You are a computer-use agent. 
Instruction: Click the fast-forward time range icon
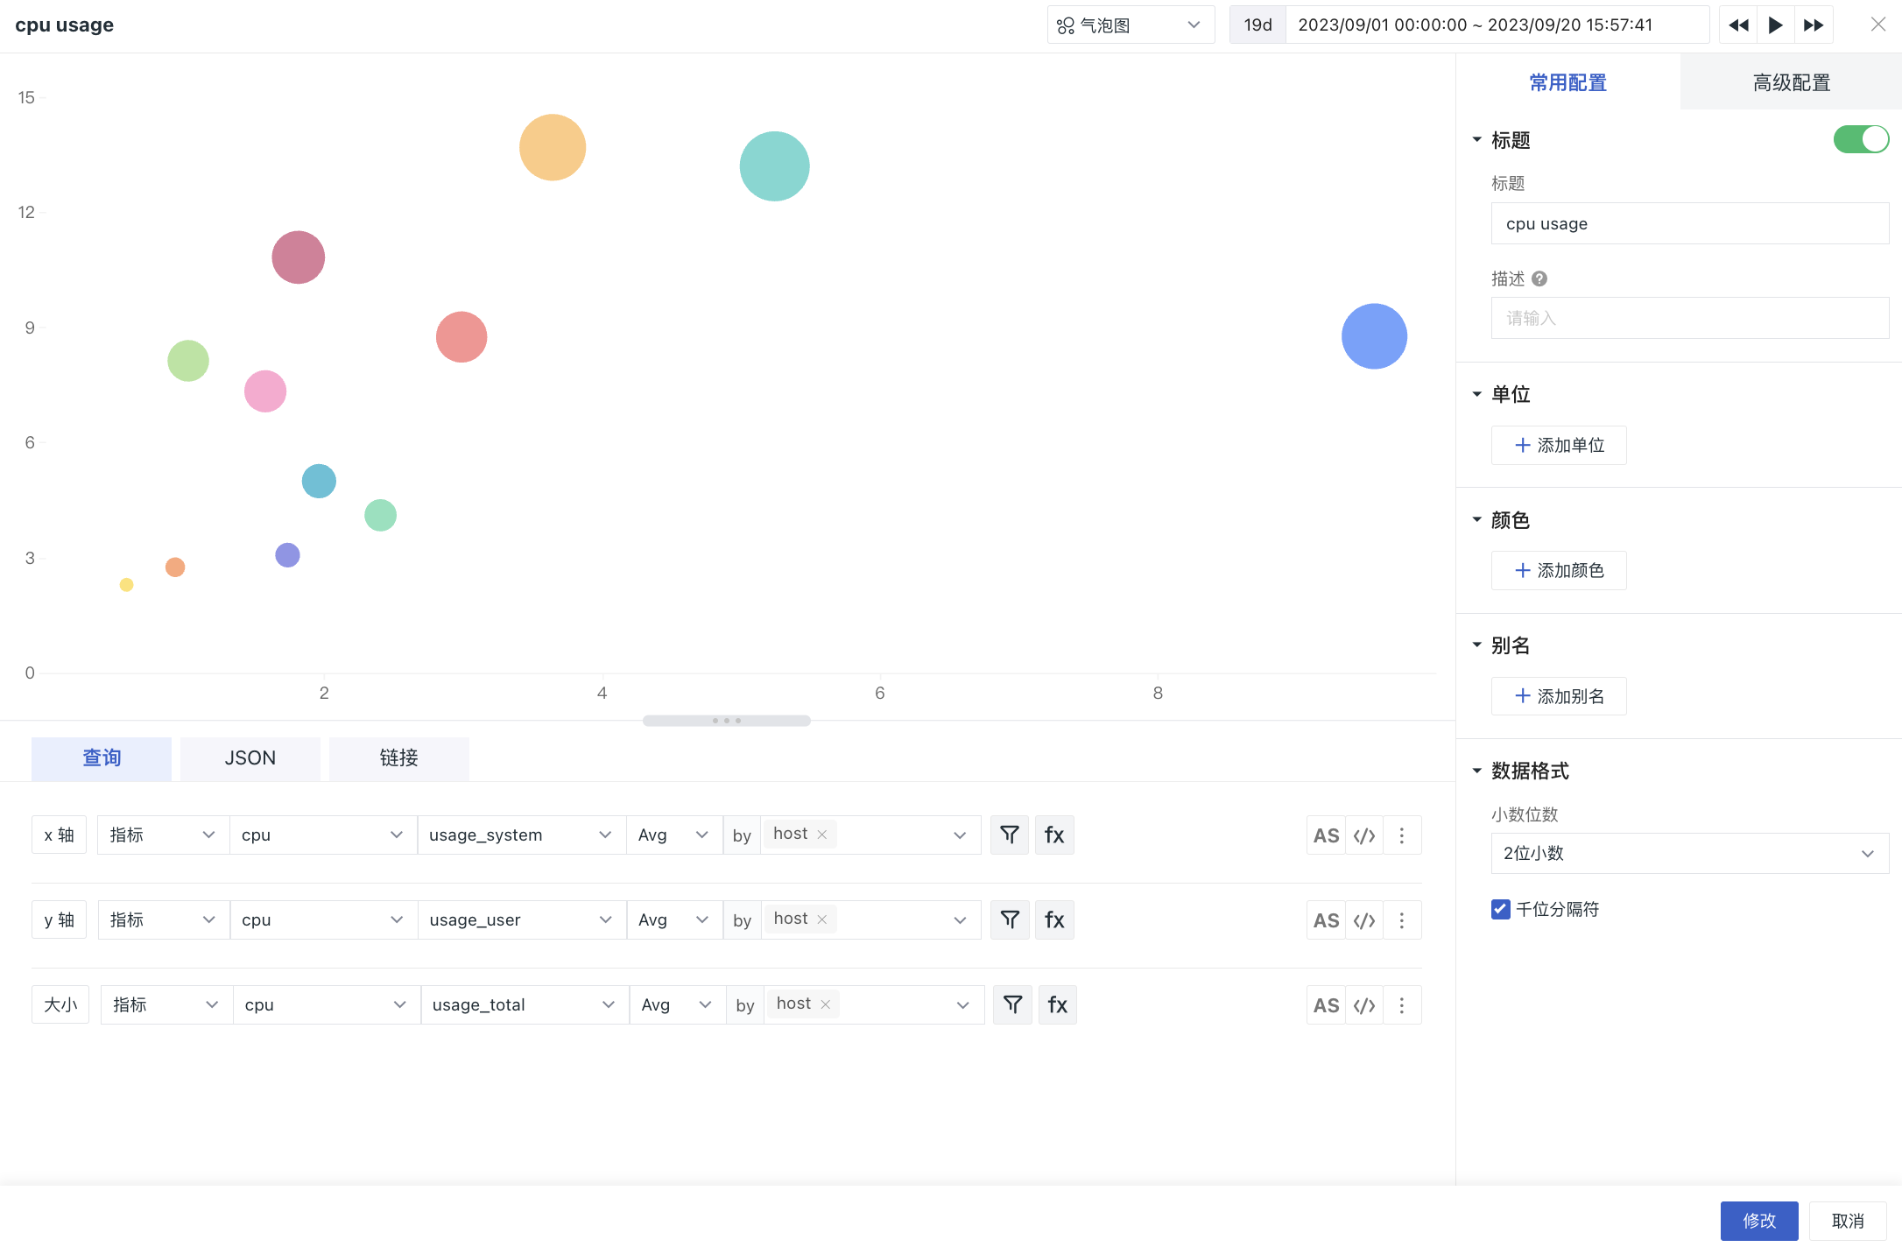[1814, 25]
